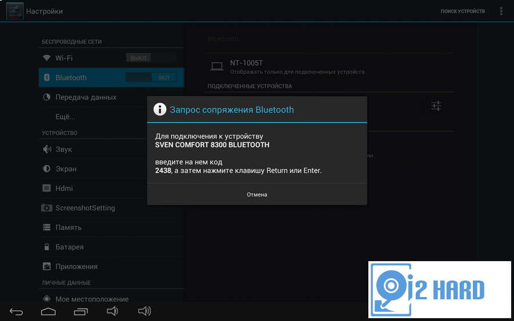Click the battery icon beside Батарея

(47, 247)
